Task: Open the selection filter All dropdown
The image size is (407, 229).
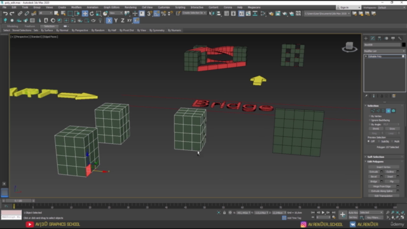Action: click(45, 13)
